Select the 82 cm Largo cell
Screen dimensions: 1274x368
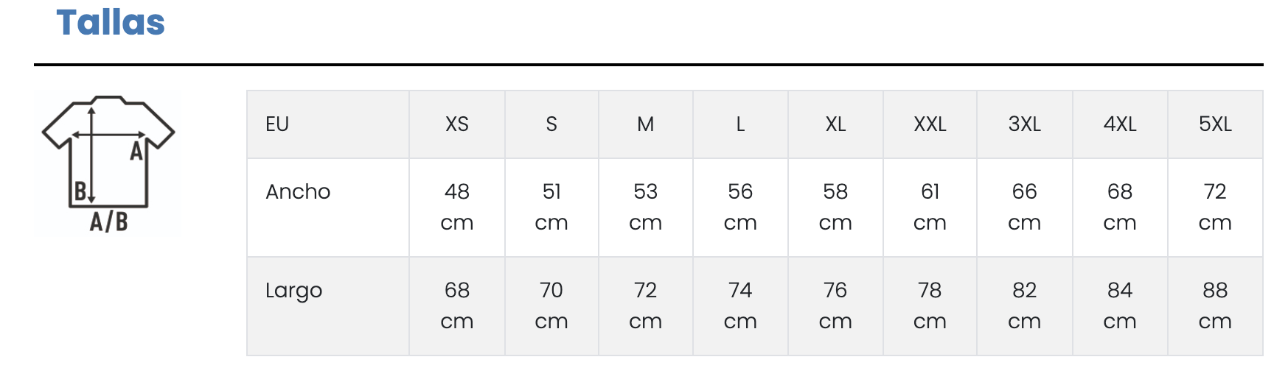pos(1024,305)
